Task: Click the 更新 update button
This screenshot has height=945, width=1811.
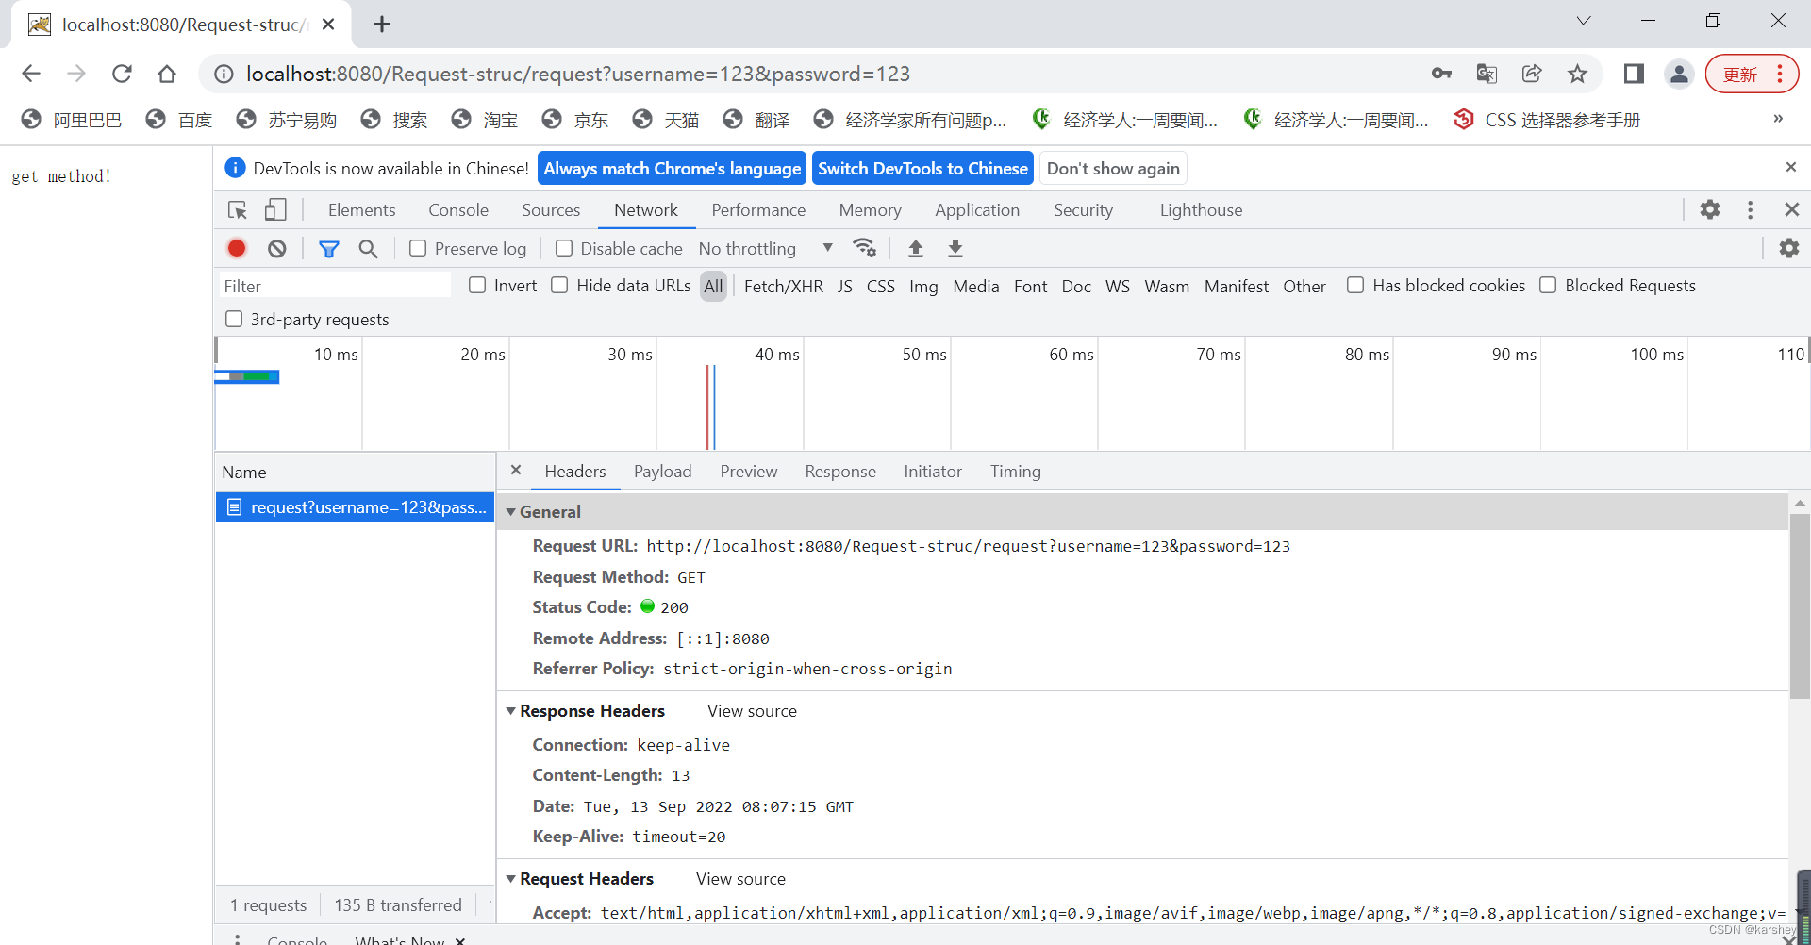Action: tap(1752, 74)
